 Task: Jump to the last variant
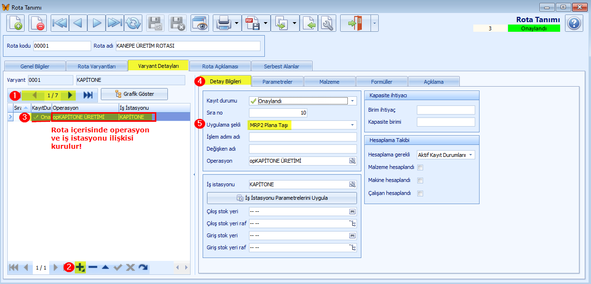point(88,95)
